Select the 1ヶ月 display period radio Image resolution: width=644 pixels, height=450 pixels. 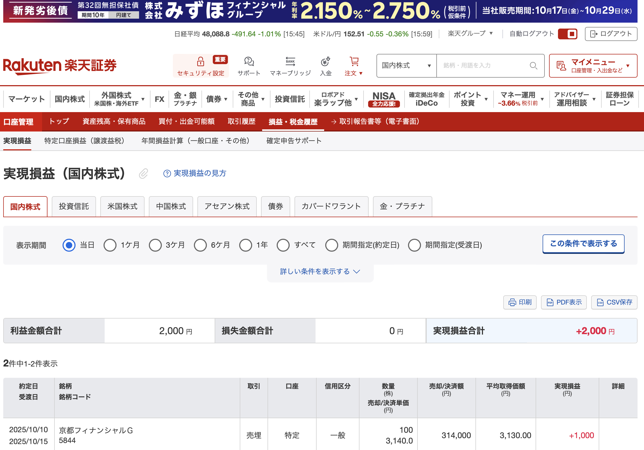coord(110,245)
